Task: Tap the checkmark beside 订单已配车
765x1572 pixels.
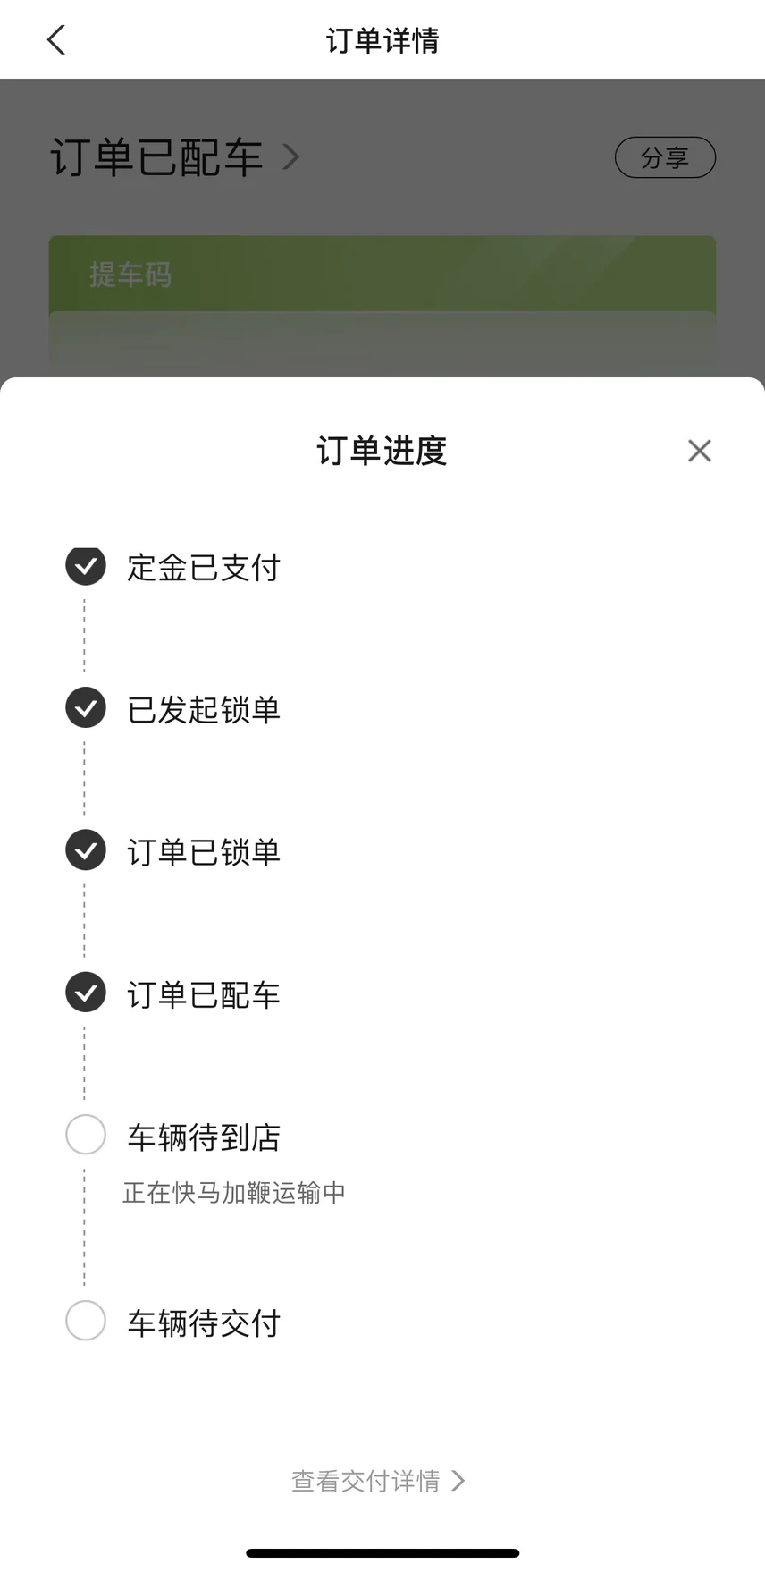Action: coord(86,993)
